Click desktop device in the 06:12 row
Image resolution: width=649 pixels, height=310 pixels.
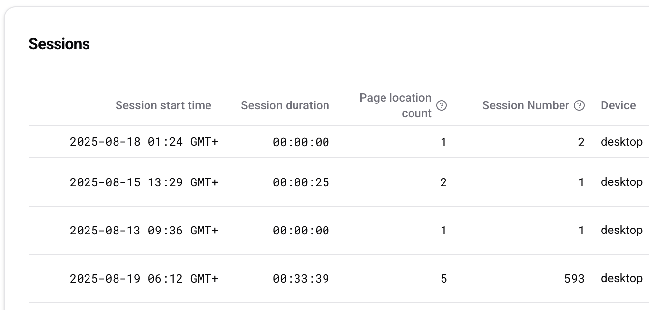pyautogui.click(x=621, y=279)
